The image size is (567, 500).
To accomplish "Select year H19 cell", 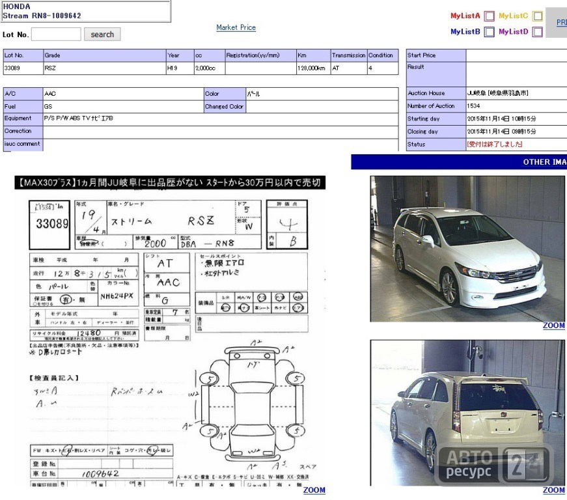I will point(180,68).
